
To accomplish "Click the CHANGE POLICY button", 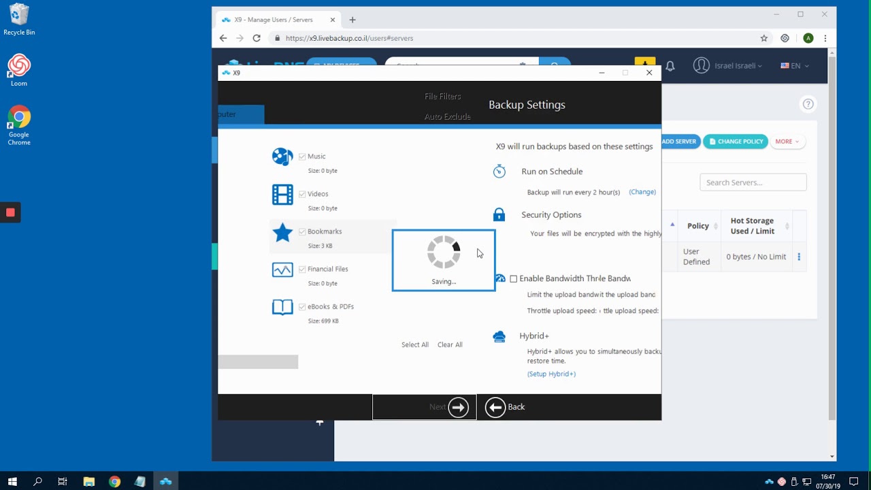I will click(x=736, y=142).
